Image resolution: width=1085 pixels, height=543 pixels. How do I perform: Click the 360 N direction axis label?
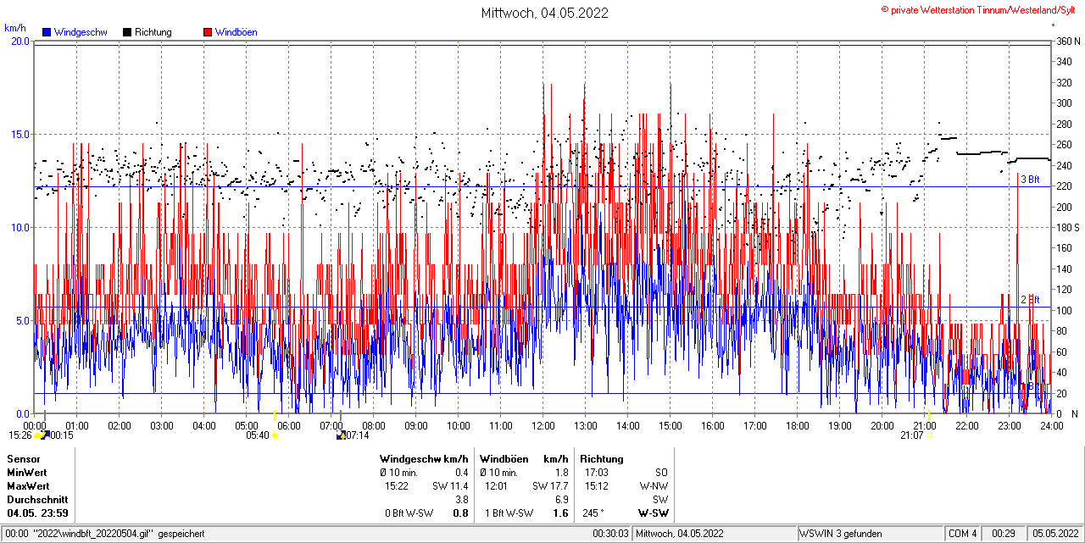coord(1067,41)
